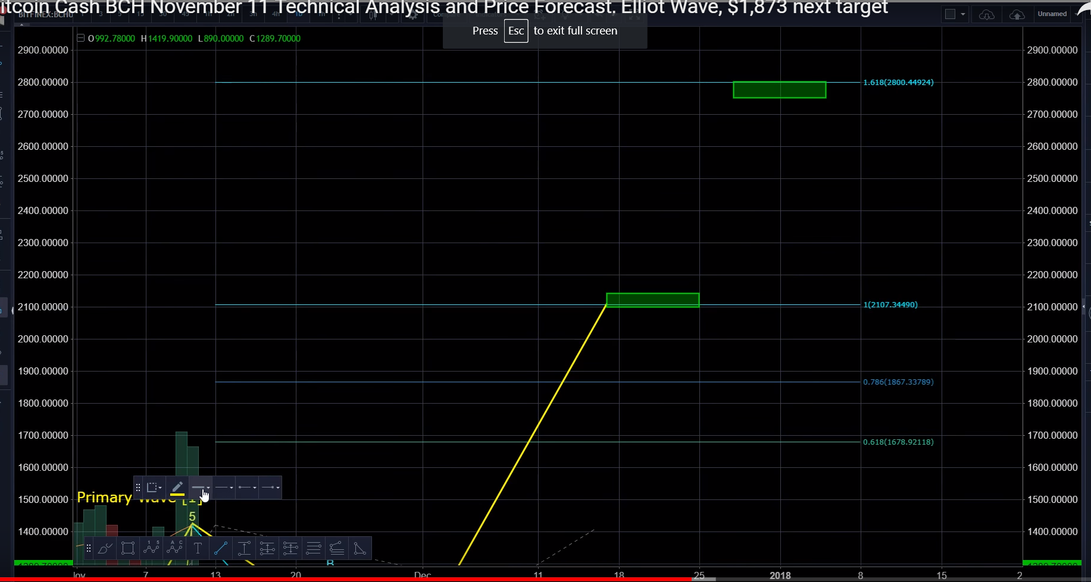The image size is (1091, 582).
Task: Click the 2900.00000 label on right price axis
Action: coord(1052,50)
